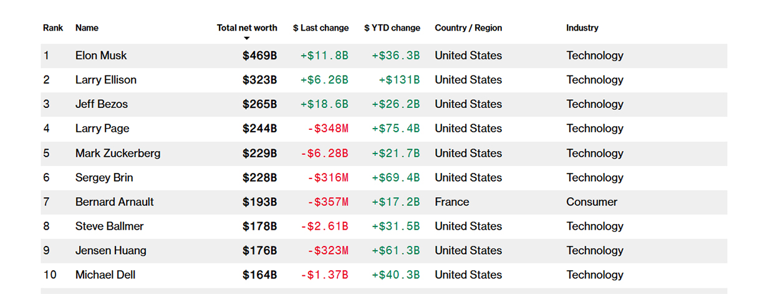View Larry Page's billionaire profile

(x=102, y=129)
